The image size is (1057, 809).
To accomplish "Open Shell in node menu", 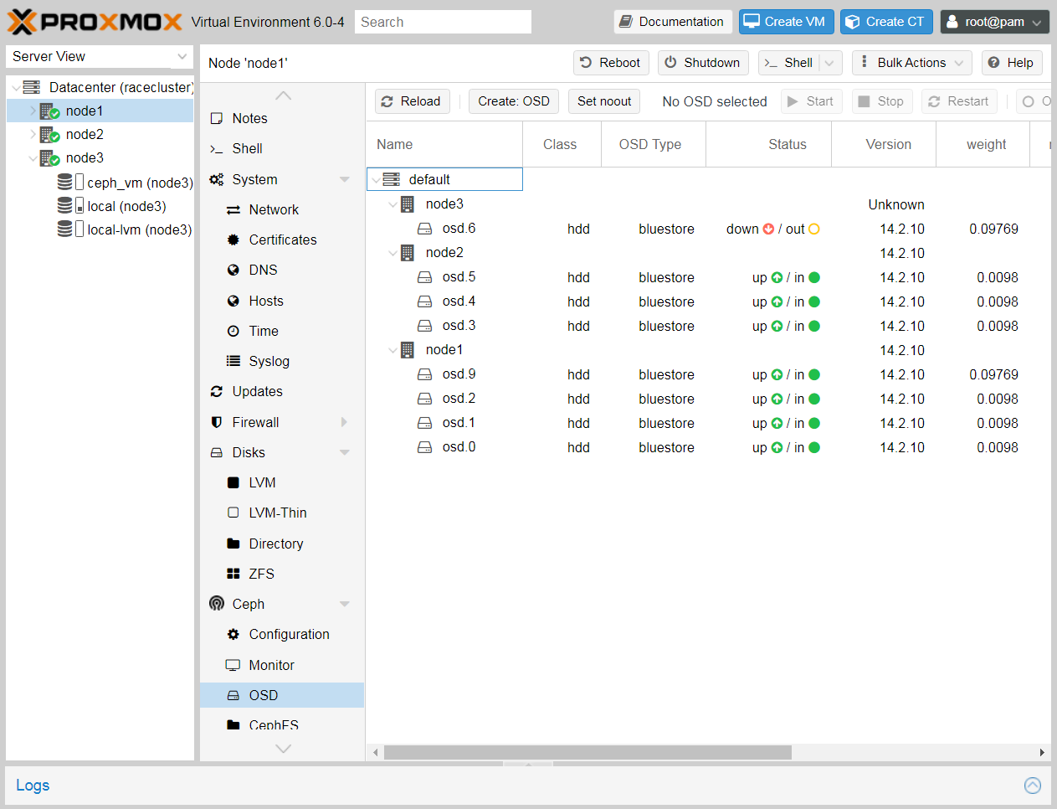I will (282, 148).
